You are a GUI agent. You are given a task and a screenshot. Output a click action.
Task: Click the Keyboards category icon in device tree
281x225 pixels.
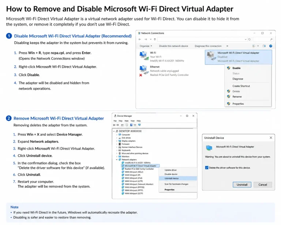pos(120,150)
